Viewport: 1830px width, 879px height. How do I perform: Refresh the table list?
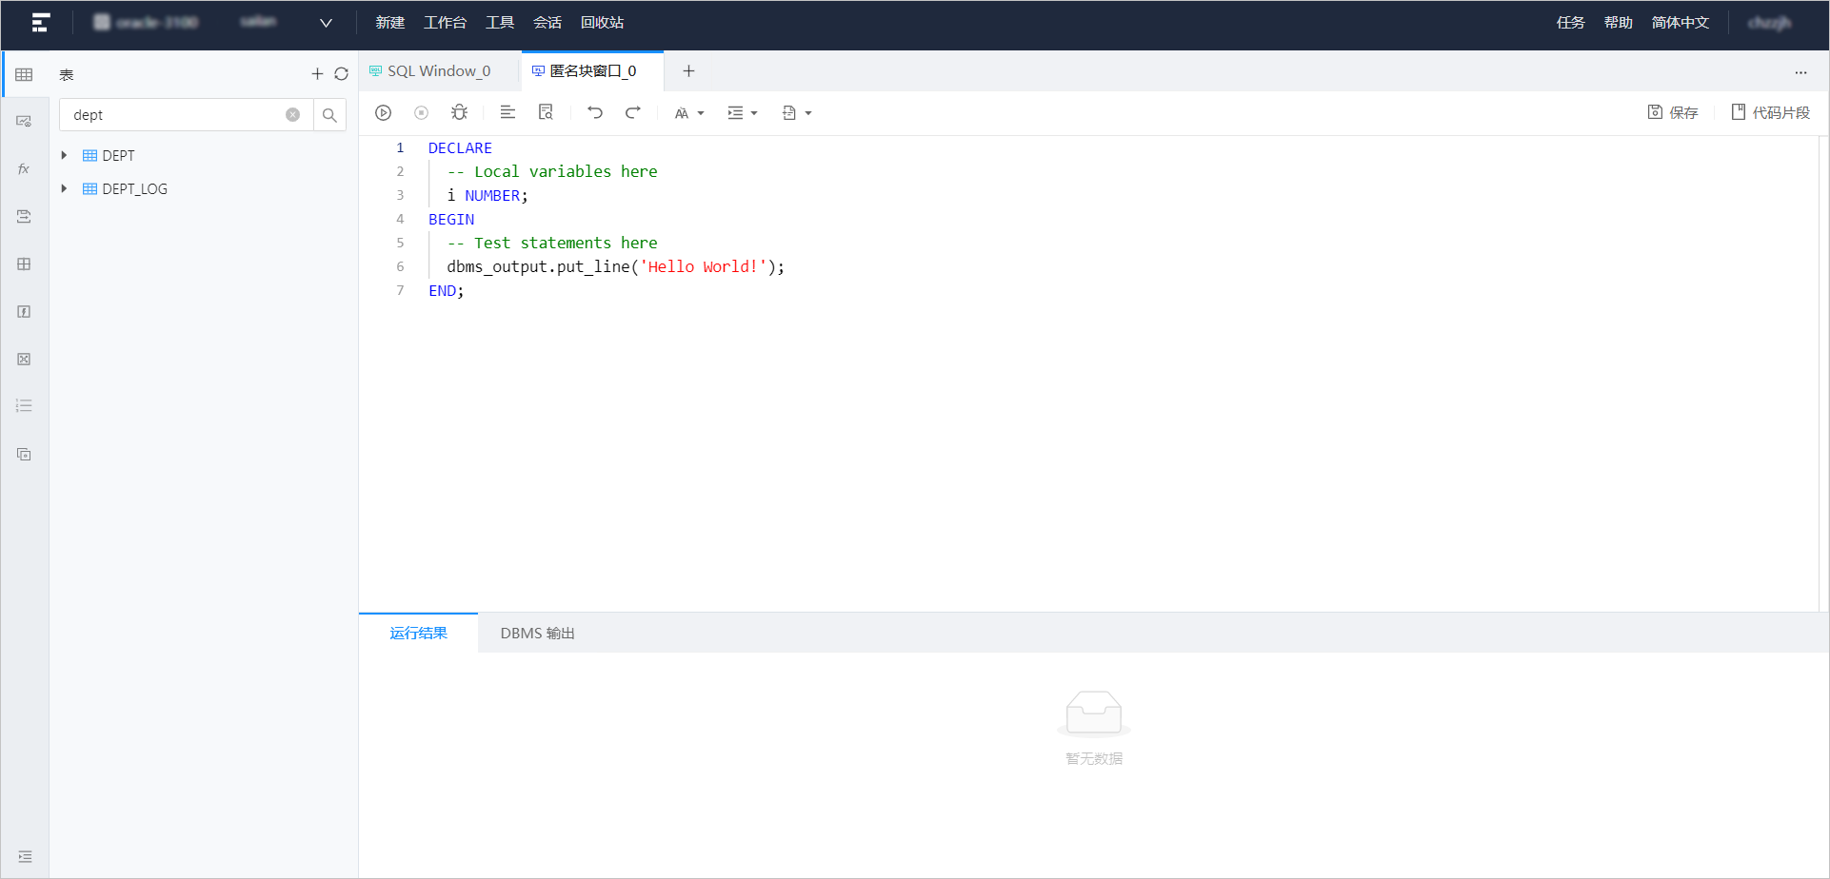click(341, 74)
